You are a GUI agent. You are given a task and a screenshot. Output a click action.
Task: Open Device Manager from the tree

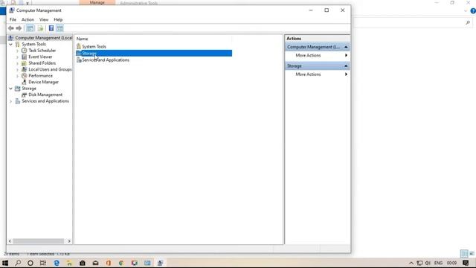[43, 82]
